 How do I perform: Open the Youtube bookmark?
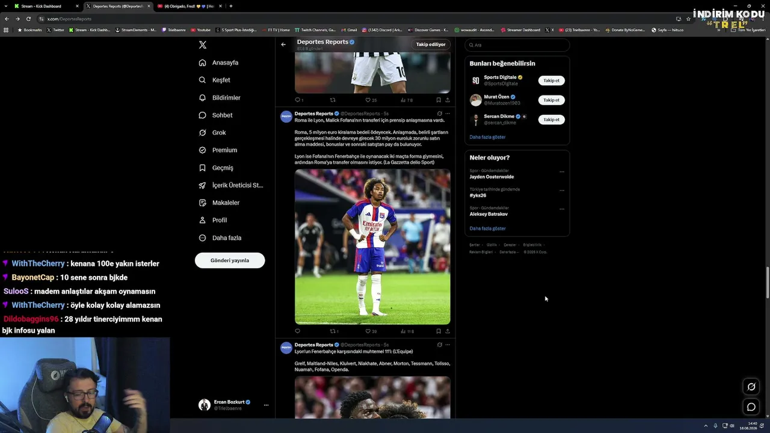(201, 30)
